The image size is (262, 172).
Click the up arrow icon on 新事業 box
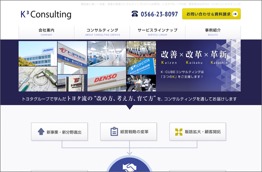(x=41, y=132)
